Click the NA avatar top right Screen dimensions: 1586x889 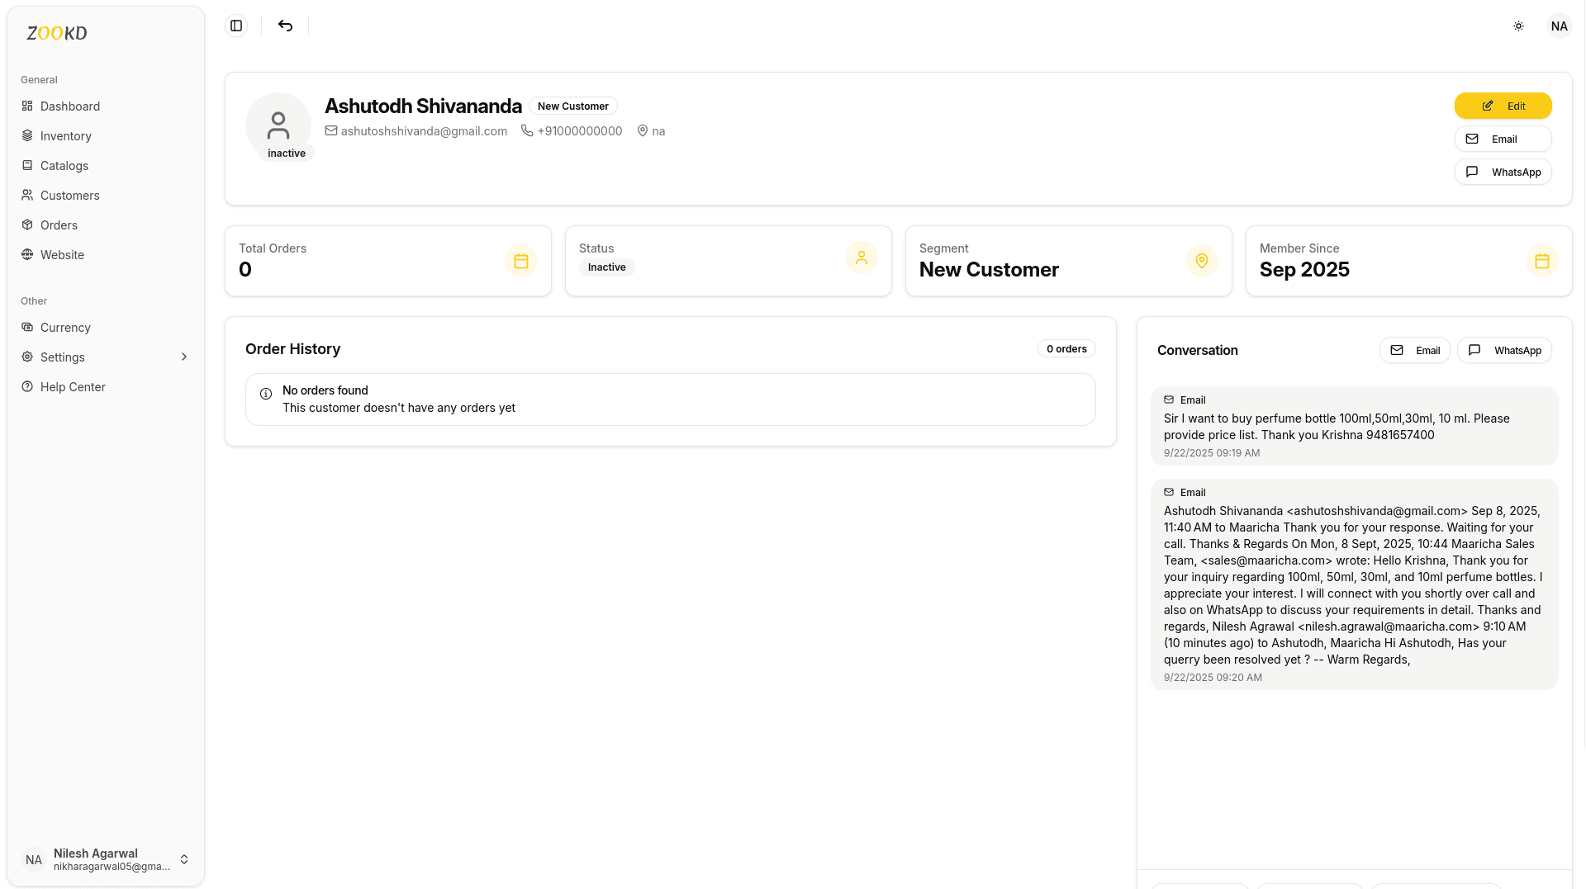(1559, 26)
